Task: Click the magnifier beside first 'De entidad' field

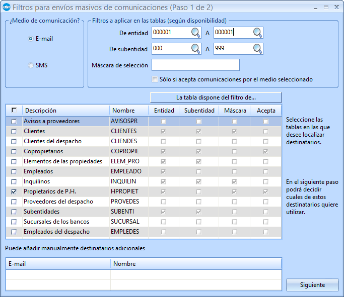Action: point(195,33)
